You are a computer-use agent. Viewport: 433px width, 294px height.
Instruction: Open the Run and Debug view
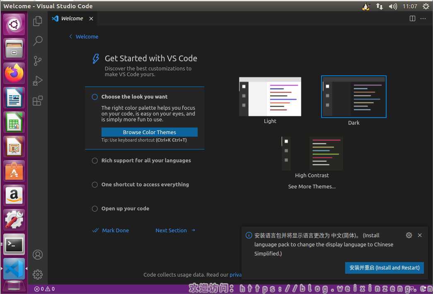38,81
